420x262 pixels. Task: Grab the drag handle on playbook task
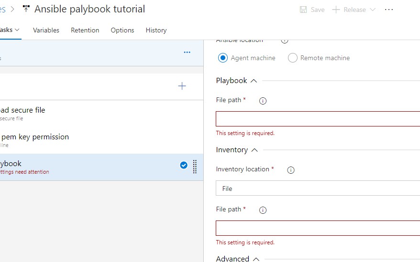195,167
